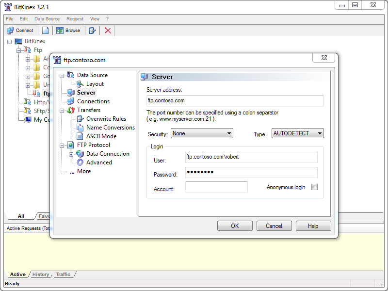Open the Type AUTODETECT dropdown
This screenshot has width=388, height=291.
coord(297,133)
